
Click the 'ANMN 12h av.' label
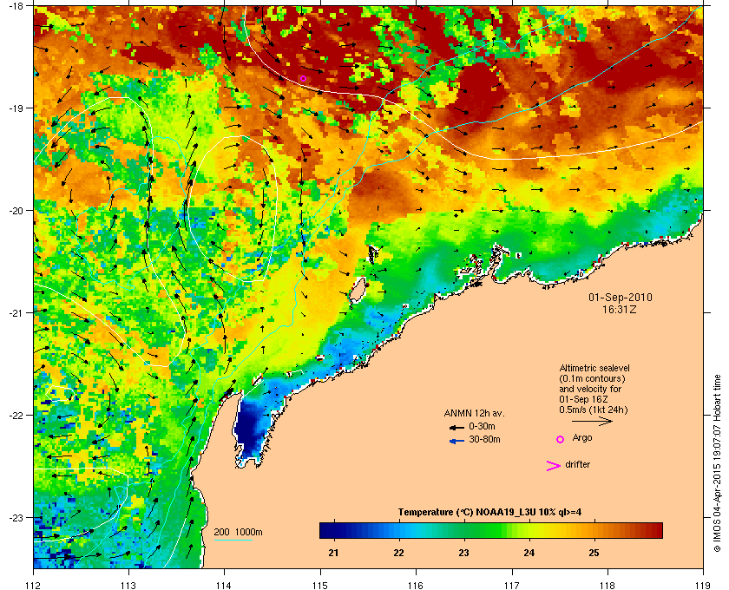pyautogui.click(x=474, y=413)
